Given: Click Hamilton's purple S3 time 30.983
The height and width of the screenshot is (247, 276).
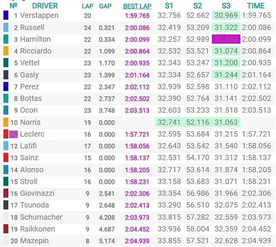Looking at the screenshot, I should click(x=226, y=39).
